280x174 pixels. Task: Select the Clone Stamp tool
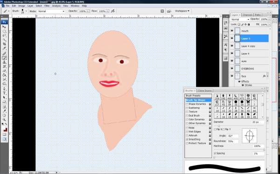[4, 62]
